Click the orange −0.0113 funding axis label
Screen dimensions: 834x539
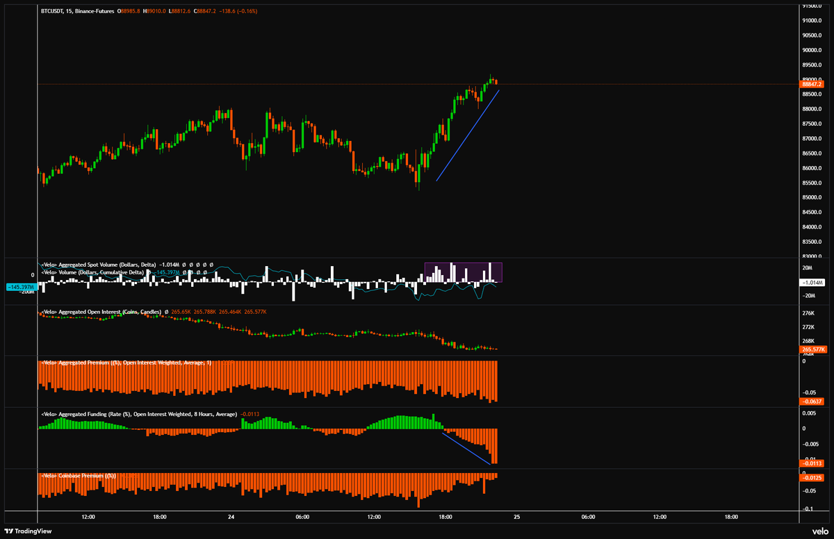pos(812,463)
